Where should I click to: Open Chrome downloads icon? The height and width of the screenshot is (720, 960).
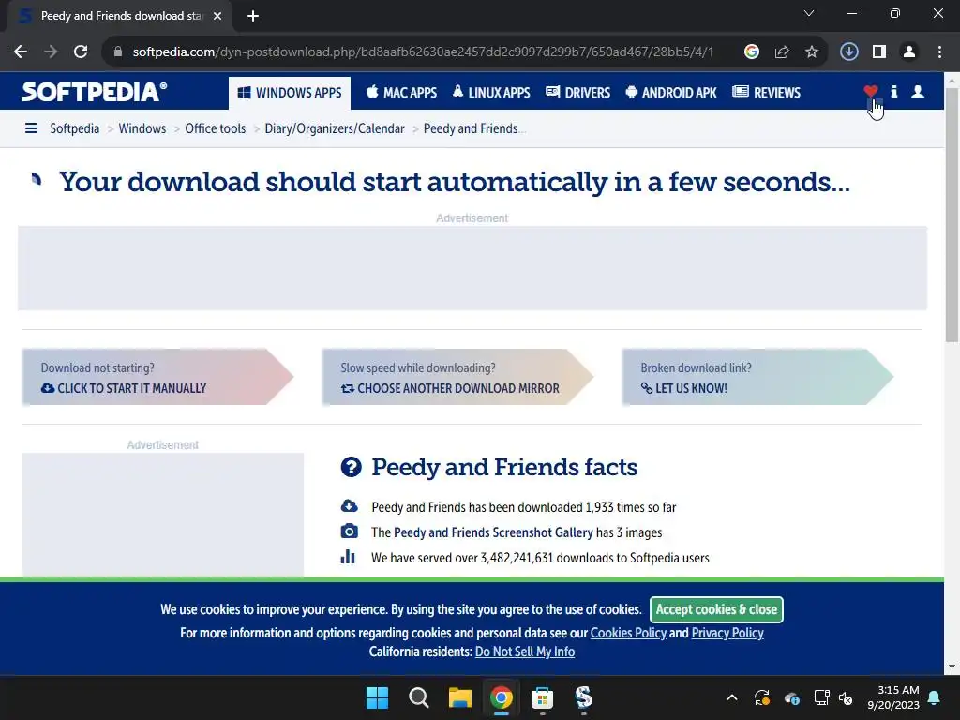point(848,52)
